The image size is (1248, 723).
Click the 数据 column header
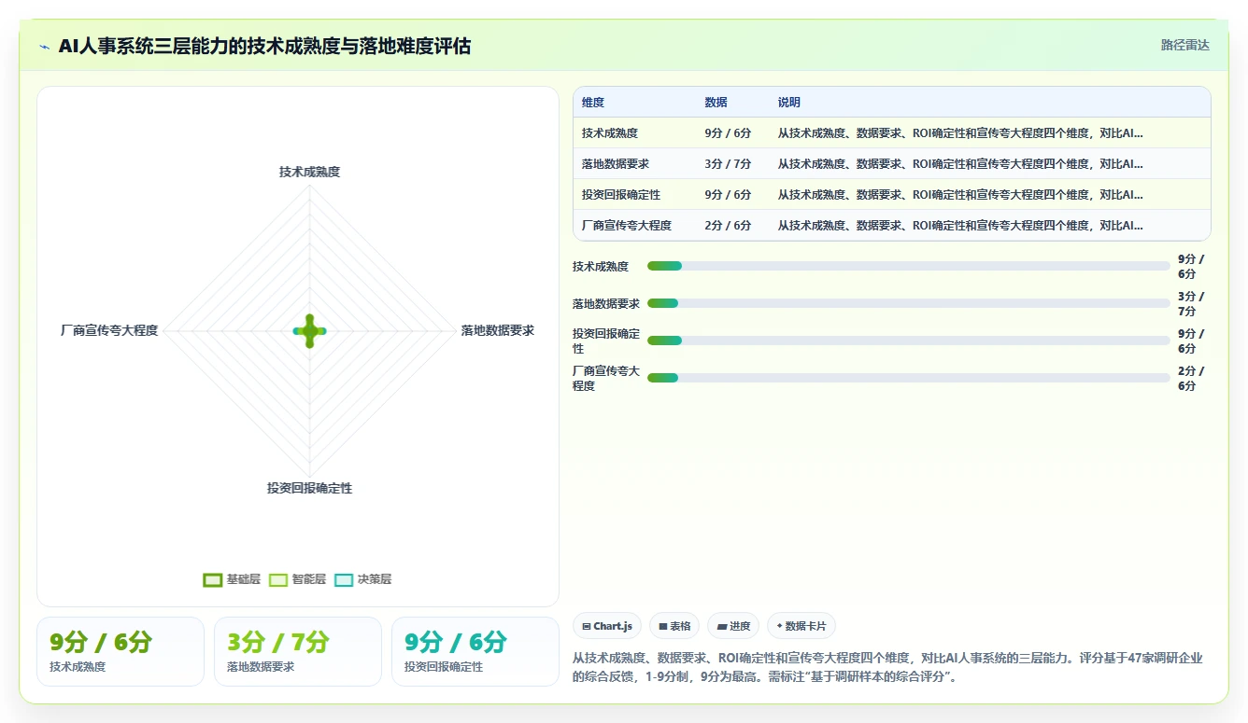[x=716, y=103]
